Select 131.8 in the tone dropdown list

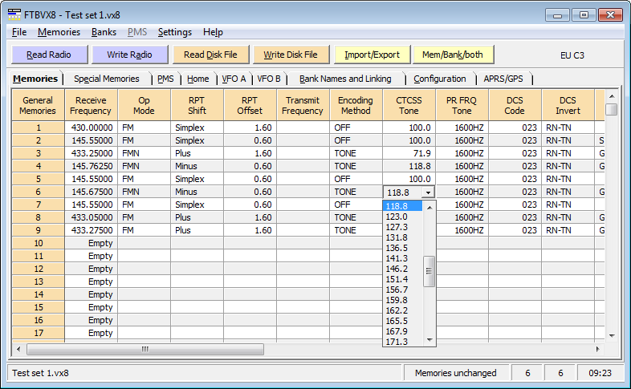(402, 237)
